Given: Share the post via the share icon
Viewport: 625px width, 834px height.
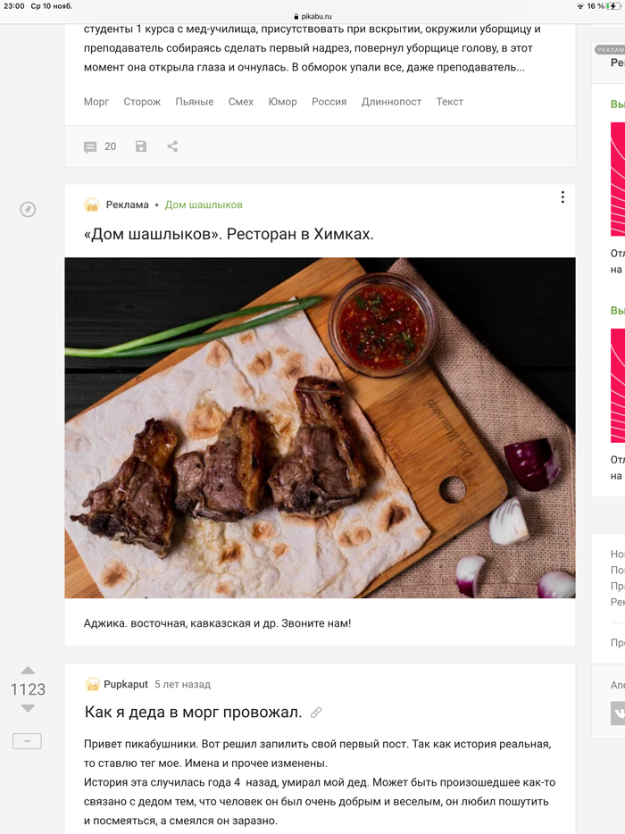Looking at the screenshot, I should (x=172, y=146).
